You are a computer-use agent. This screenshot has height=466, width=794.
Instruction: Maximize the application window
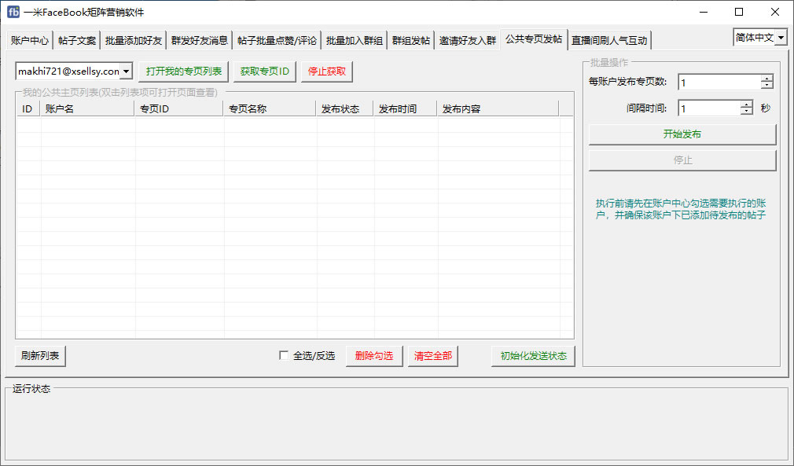pos(739,12)
